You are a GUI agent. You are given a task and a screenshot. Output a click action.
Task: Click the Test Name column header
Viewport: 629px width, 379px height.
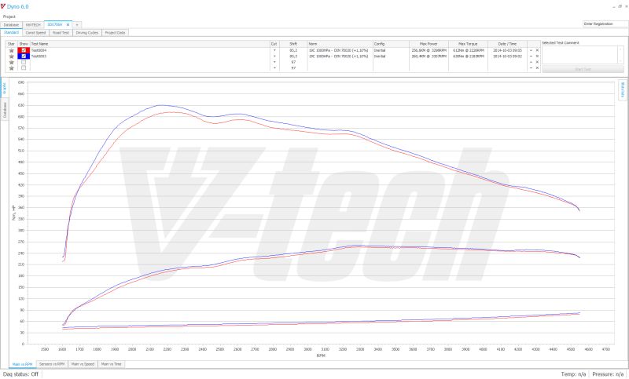pyautogui.click(x=149, y=44)
